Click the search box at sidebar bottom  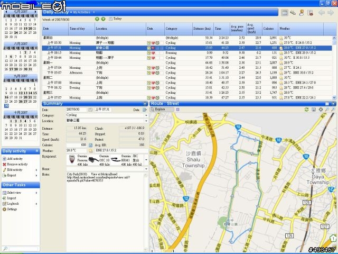(x=23, y=249)
